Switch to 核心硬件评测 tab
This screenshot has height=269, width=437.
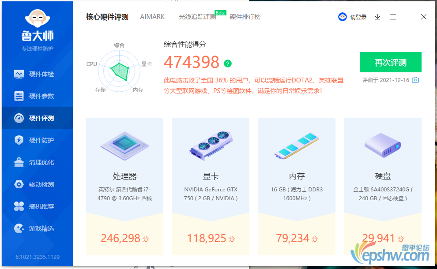pyautogui.click(x=107, y=17)
